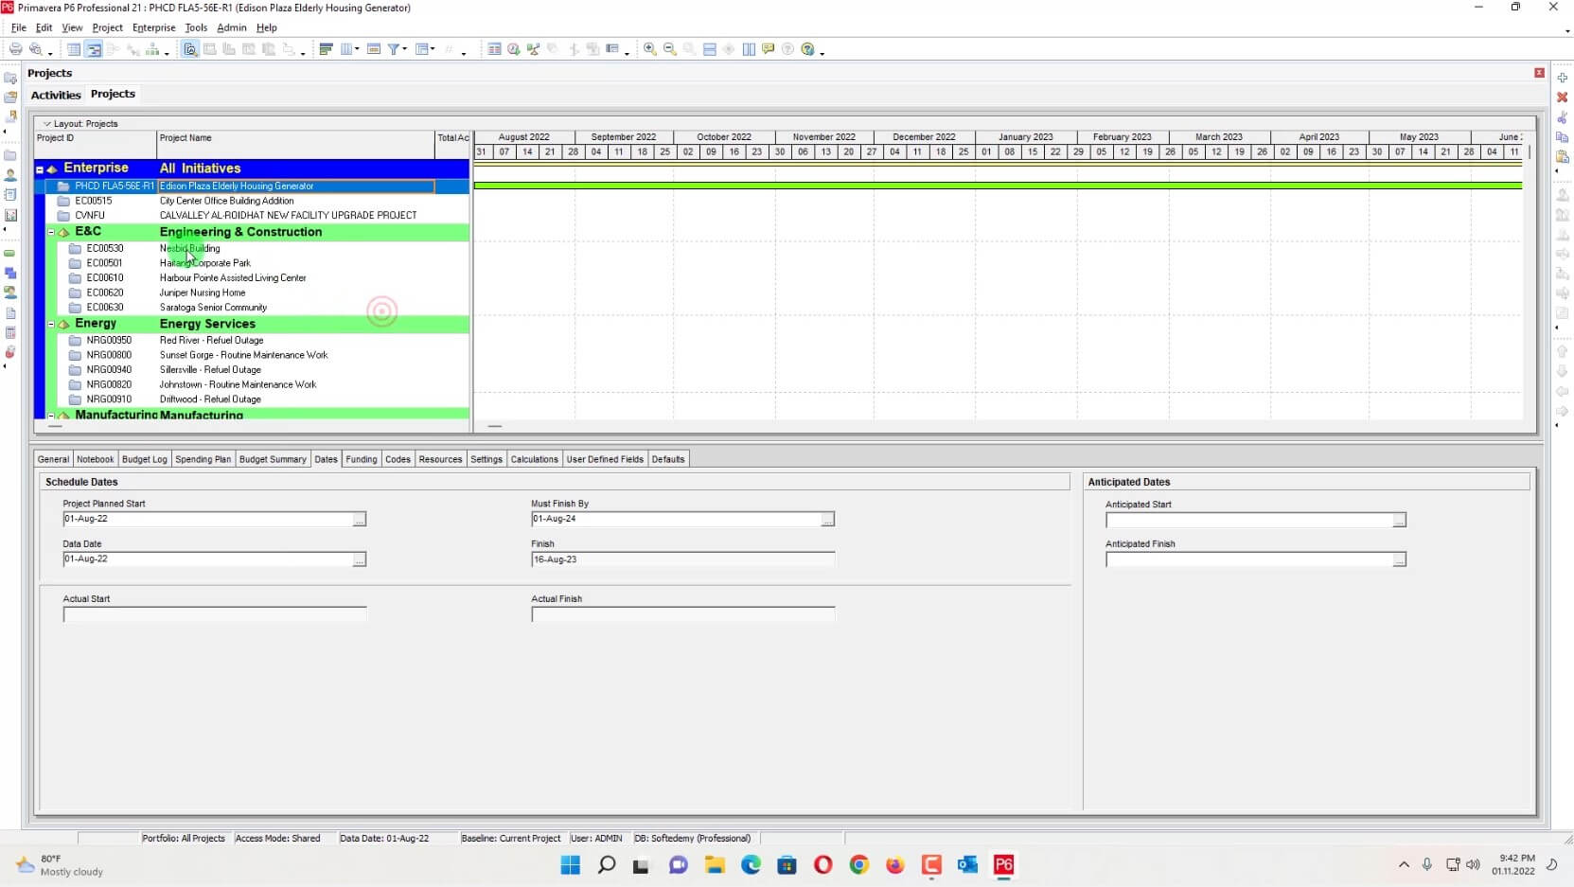Viewport: 1574px width, 887px height.
Task: Click the Paste clipboard icon on right toolbar
Action: [x=1562, y=157]
